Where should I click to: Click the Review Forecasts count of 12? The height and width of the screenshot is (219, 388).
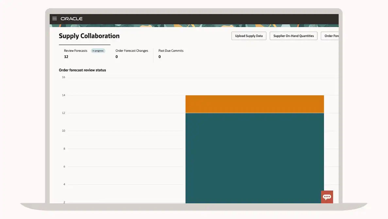coord(66,57)
